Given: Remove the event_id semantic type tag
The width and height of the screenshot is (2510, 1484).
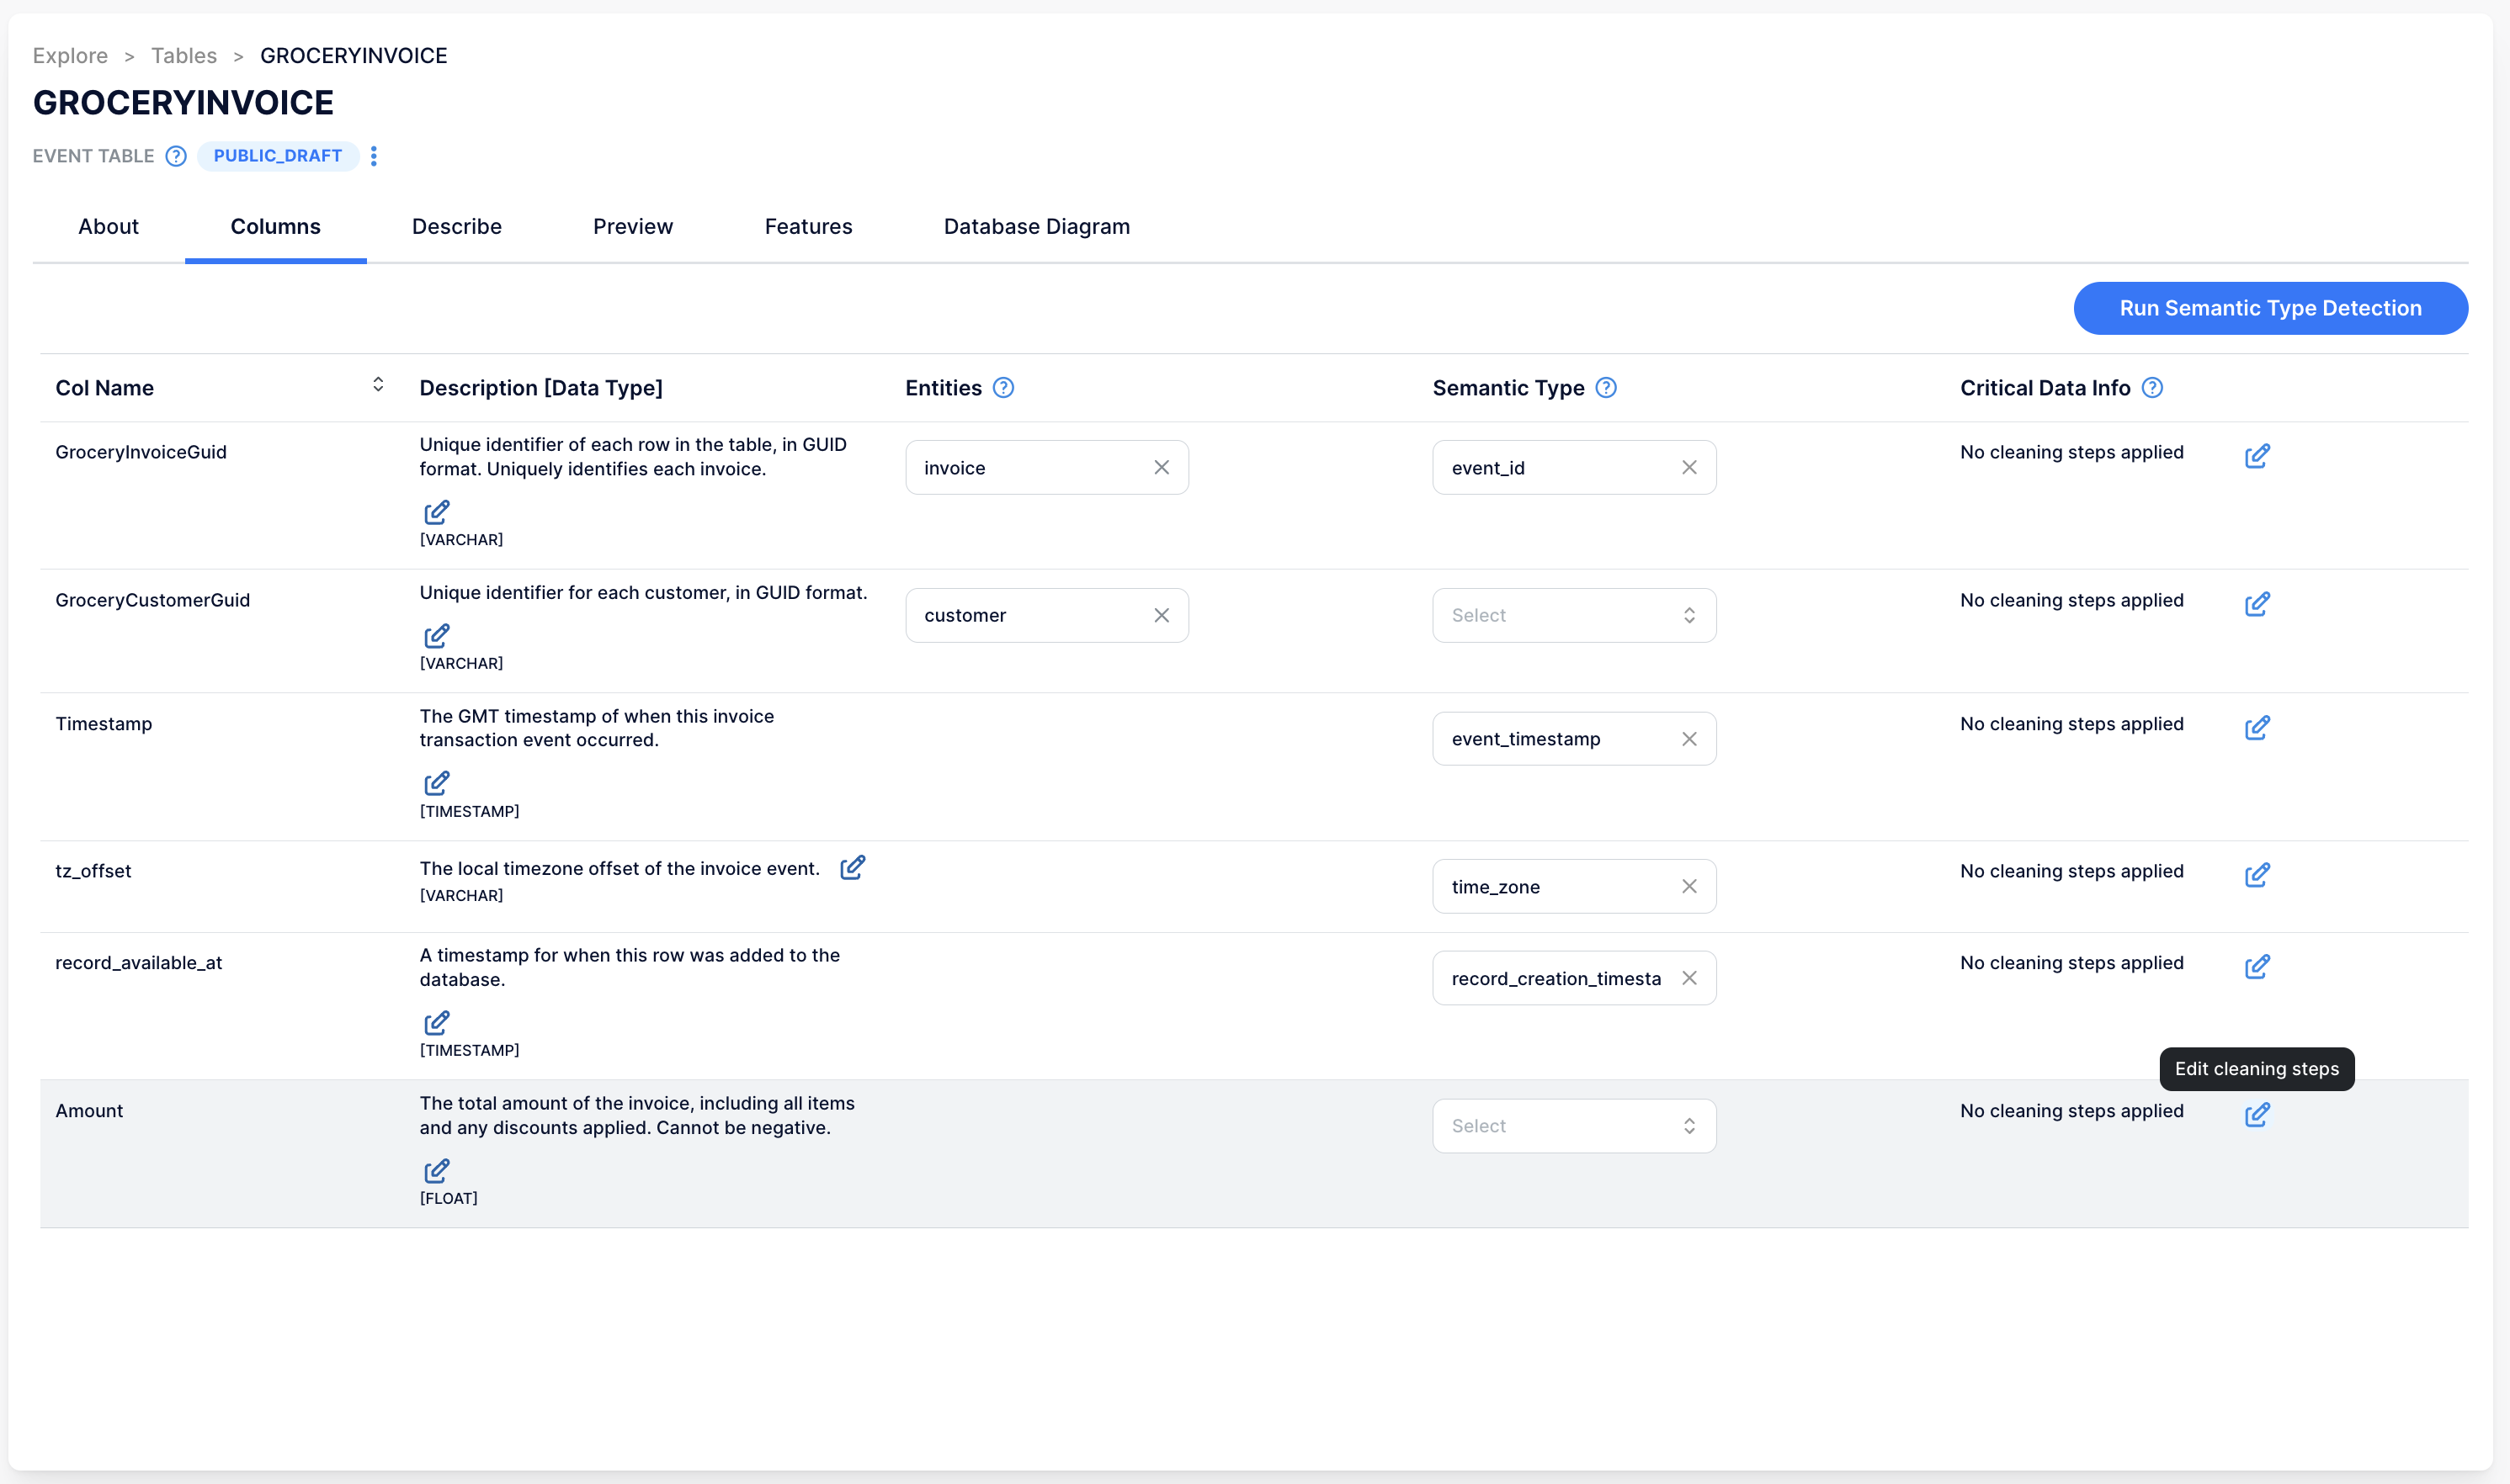Looking at the screenshot, I should click(1688, 466).
